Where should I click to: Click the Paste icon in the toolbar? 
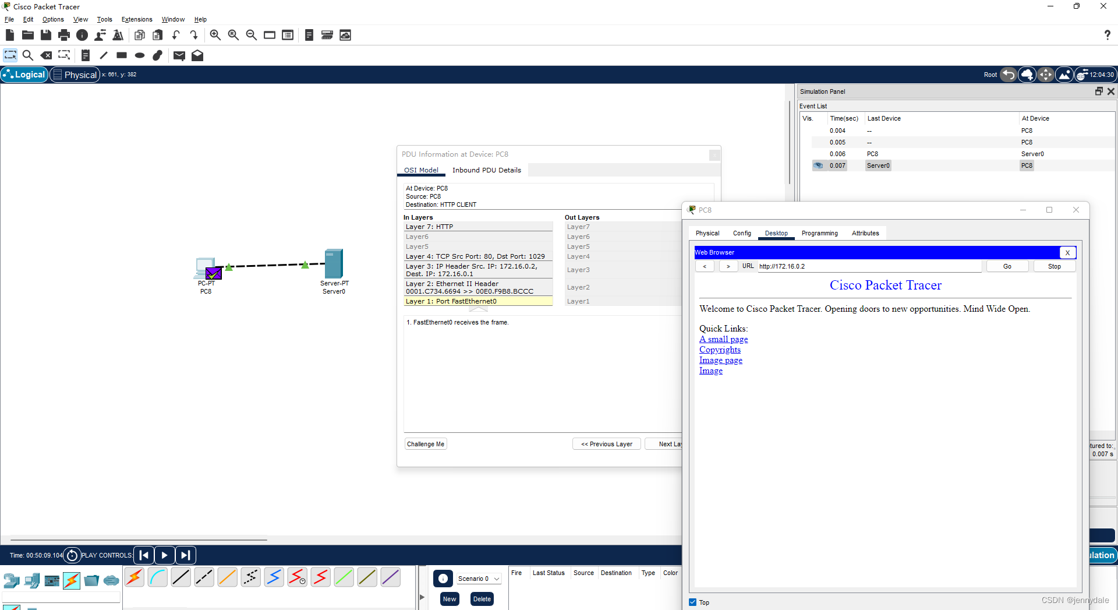(158, 35)
